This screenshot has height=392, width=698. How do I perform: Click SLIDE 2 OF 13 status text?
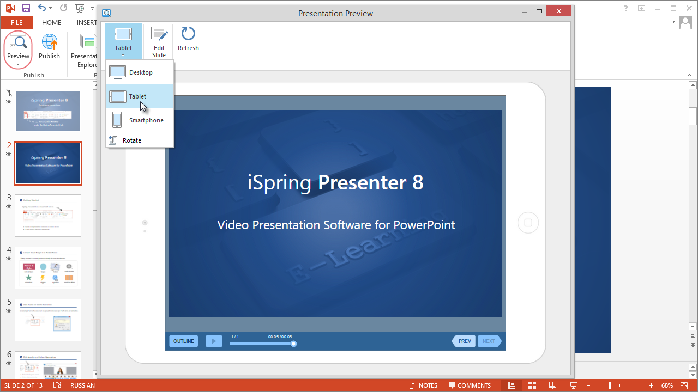click(23, 385)
